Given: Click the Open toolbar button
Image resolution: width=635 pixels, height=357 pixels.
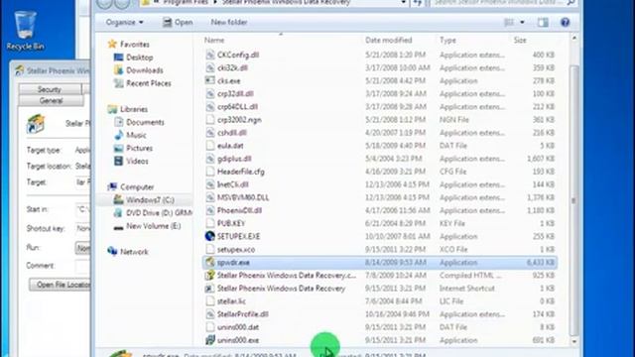Looking at the screenshot, I should pyautogui.click(x=178, y=22).
